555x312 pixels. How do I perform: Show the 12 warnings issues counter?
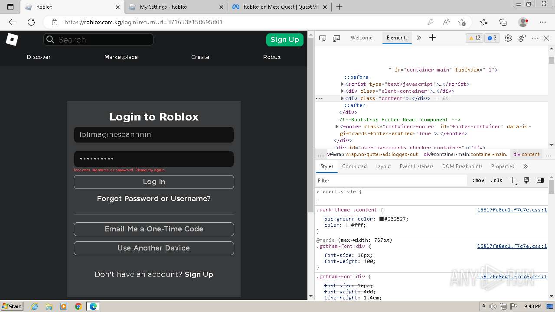[474, 38]
